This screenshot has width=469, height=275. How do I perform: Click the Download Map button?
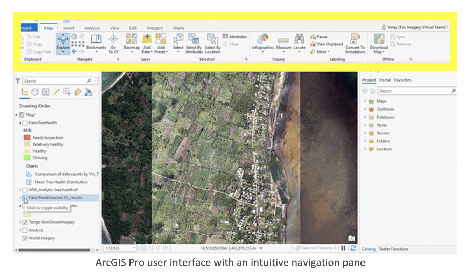379,43
